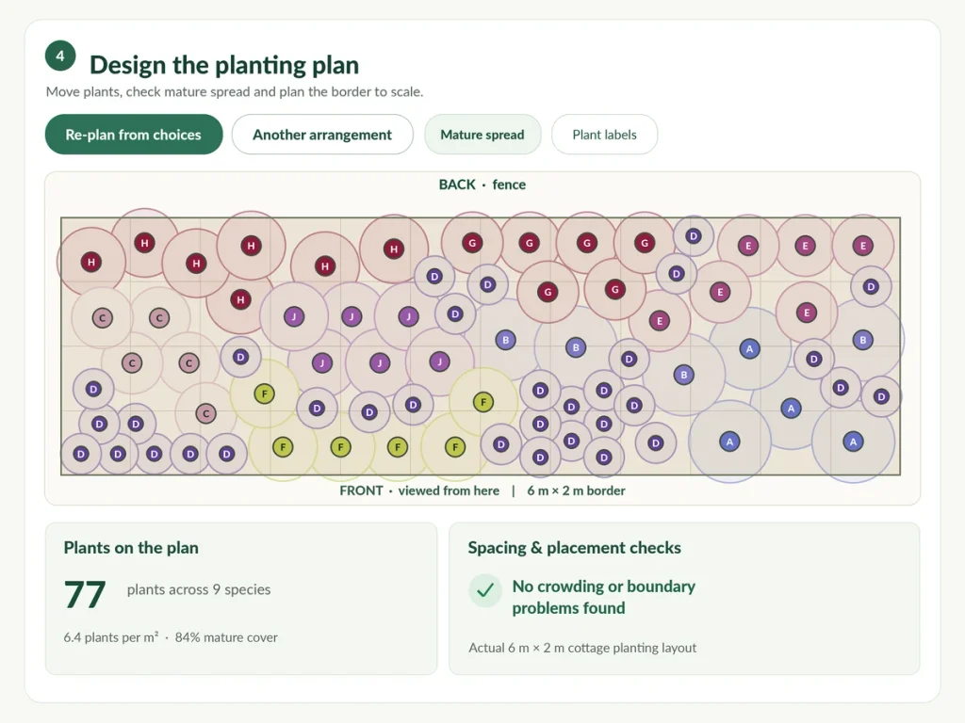Screen dimensions: 965x723
Task: Click the '6 m × 2 m border' label
Action: tap(576, 490)
